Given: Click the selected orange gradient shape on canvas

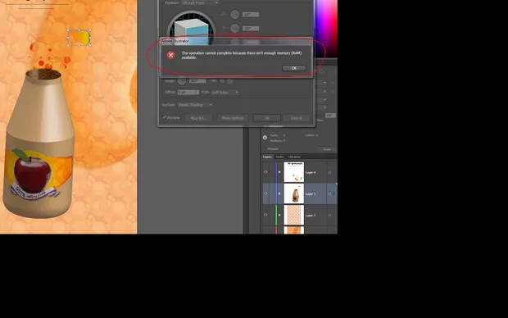Looking at the screenshot, I should 79,37.
